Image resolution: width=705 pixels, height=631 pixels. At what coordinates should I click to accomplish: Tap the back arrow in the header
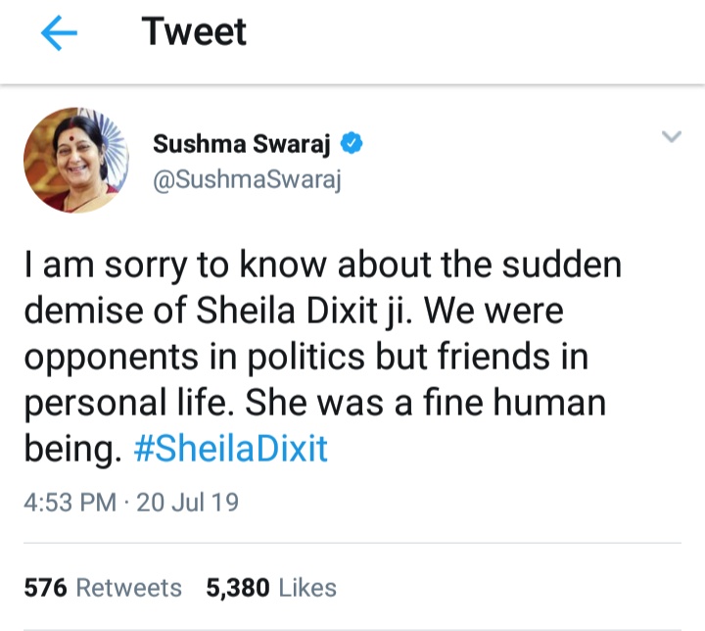tap(58, 35)
